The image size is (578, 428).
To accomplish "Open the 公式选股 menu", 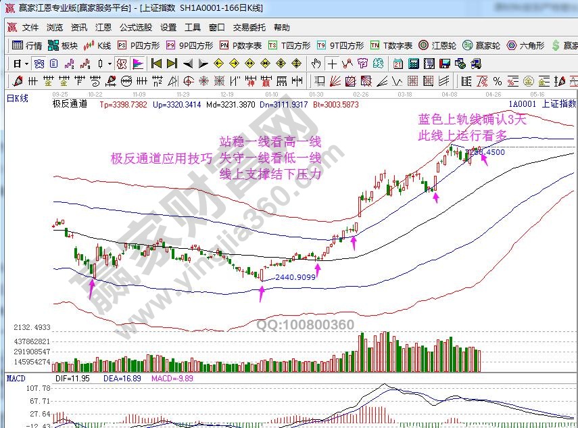I will (134, 28).
